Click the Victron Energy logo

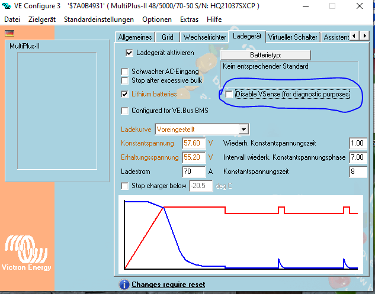tap(26, 253)
